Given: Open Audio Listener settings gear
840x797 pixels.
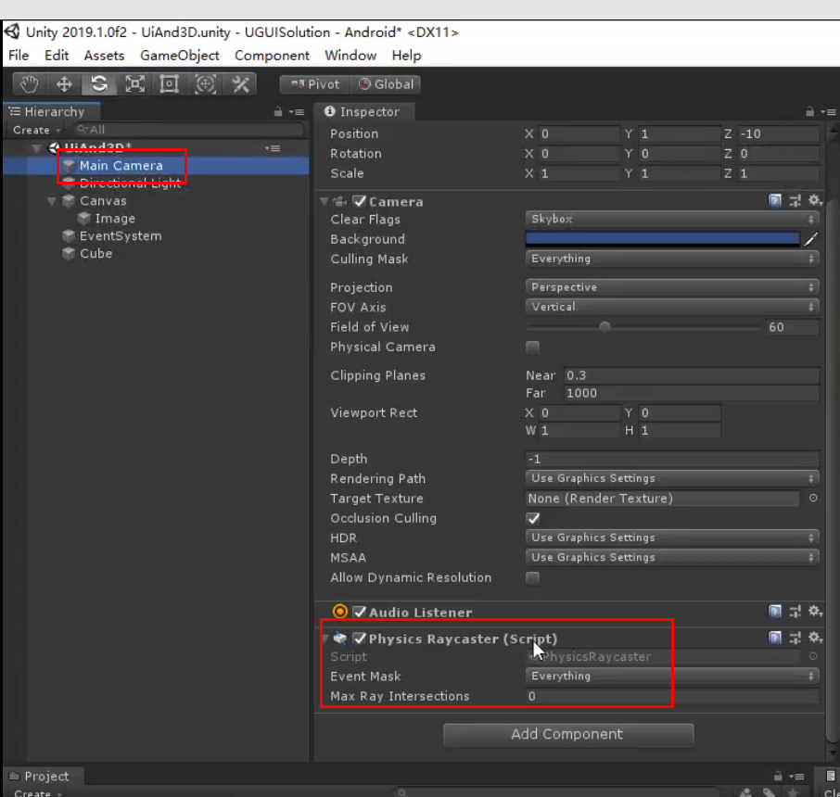Looking at the screenshot, I should click(x=815, y=611).
